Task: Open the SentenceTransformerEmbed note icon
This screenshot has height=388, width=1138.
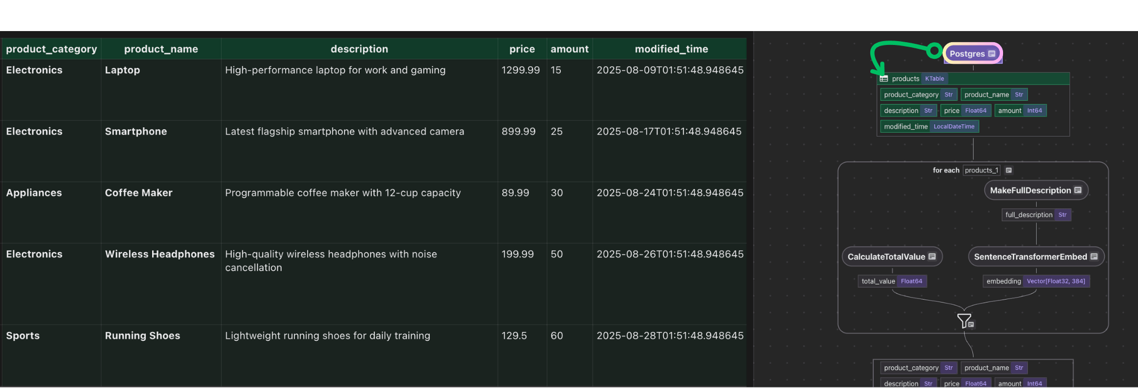Action: coord(1094,256)
